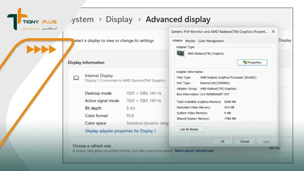Click the chevron before Advanced display breadcrumb
Screen dimensions: 304x171
coord(139,19)
